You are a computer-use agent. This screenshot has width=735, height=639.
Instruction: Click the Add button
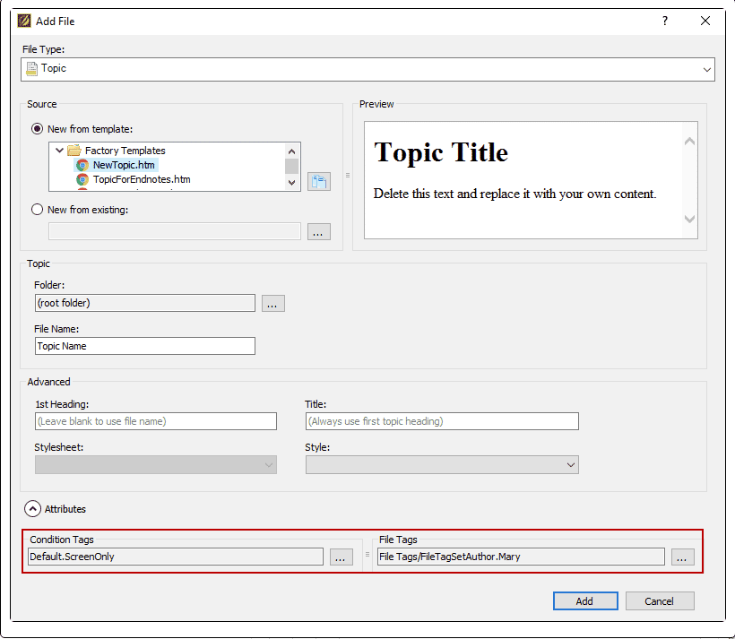pos(585,601)
